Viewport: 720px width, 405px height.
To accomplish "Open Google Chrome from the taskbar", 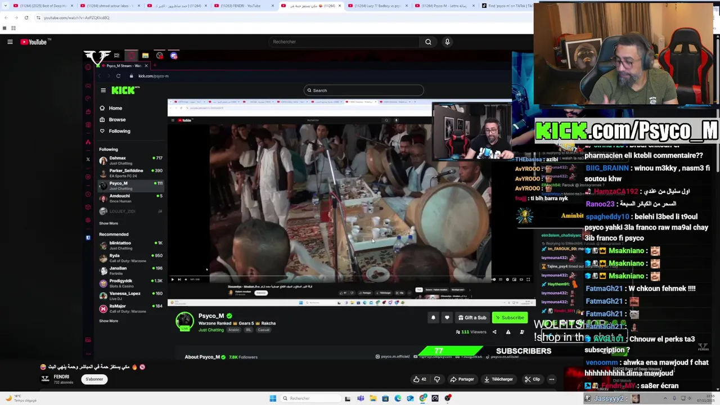I will (x=422, y=398).
